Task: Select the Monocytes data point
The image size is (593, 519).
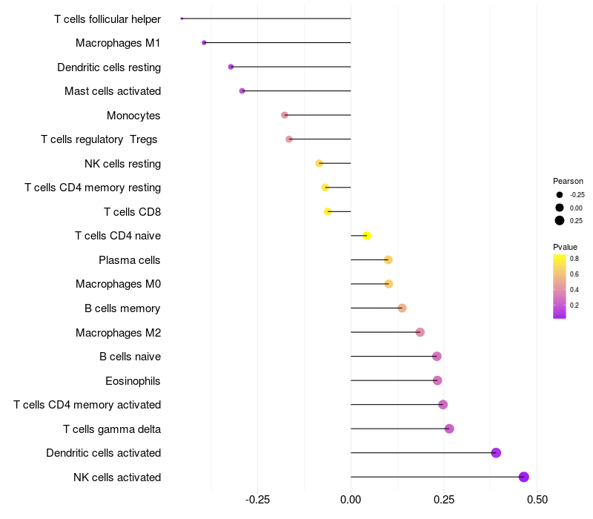Action: (x=285, y=115)
